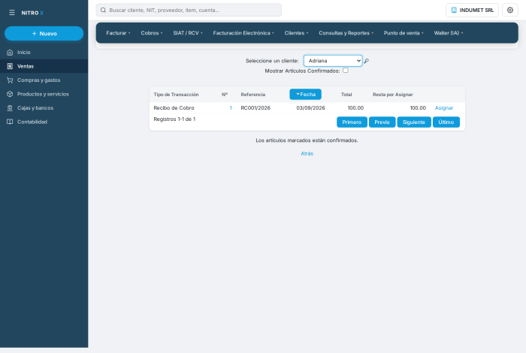Screen dimensions: 526x353
Task: Expand the Facturación Electrónica menu
Action: pos(243,33)
